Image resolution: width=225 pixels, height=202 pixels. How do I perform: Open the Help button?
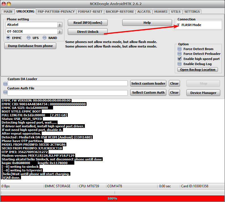point(147,23)
